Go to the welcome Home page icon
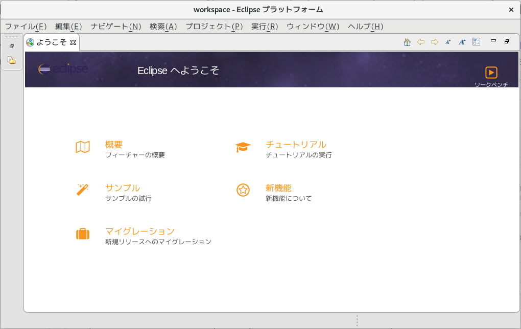This screenshot has width=521, height=329. pos(408,42)
